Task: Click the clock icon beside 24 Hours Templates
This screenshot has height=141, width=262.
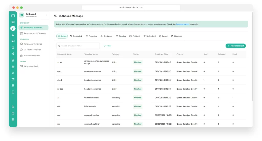Action: pos(21,50)
